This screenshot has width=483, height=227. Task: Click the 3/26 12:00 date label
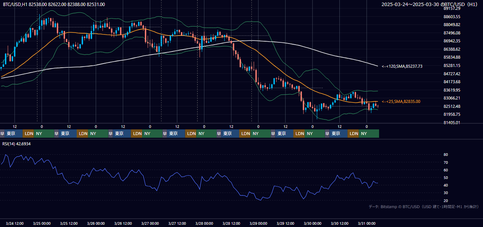pyautogui.click(x=123, y=223)
